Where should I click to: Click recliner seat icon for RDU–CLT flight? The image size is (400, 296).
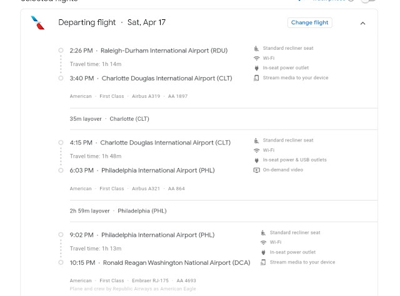click(x=256, y=48)
